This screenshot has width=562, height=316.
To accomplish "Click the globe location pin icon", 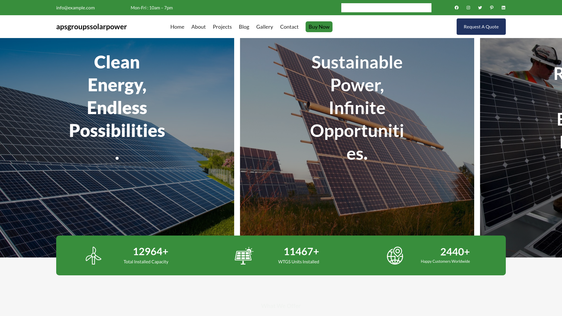I will [x=395, y=255].
